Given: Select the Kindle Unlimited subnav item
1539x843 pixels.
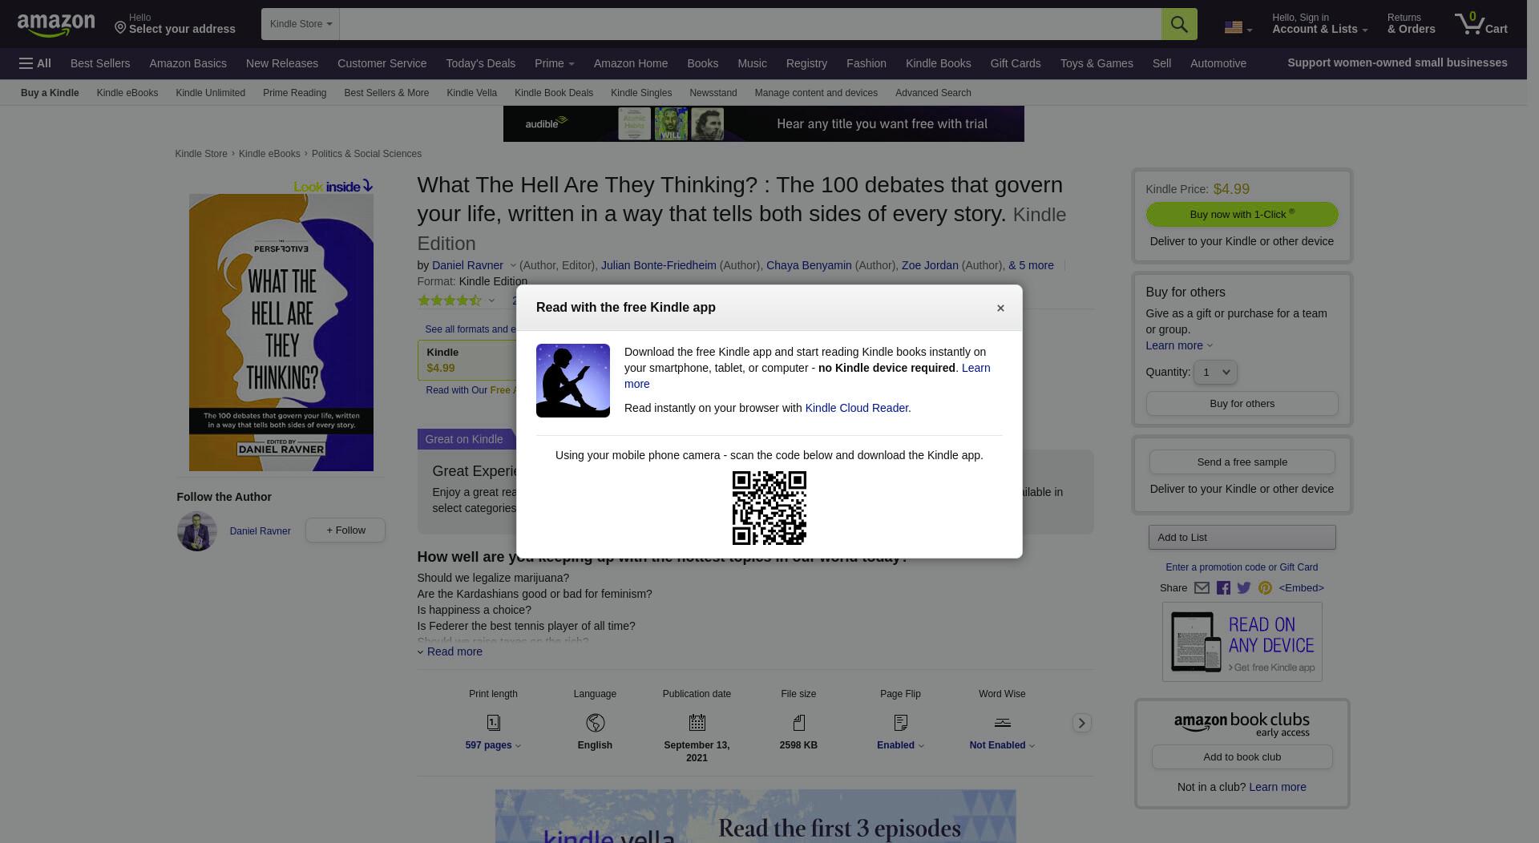Looking at the screenshot, I should point(210,93).
